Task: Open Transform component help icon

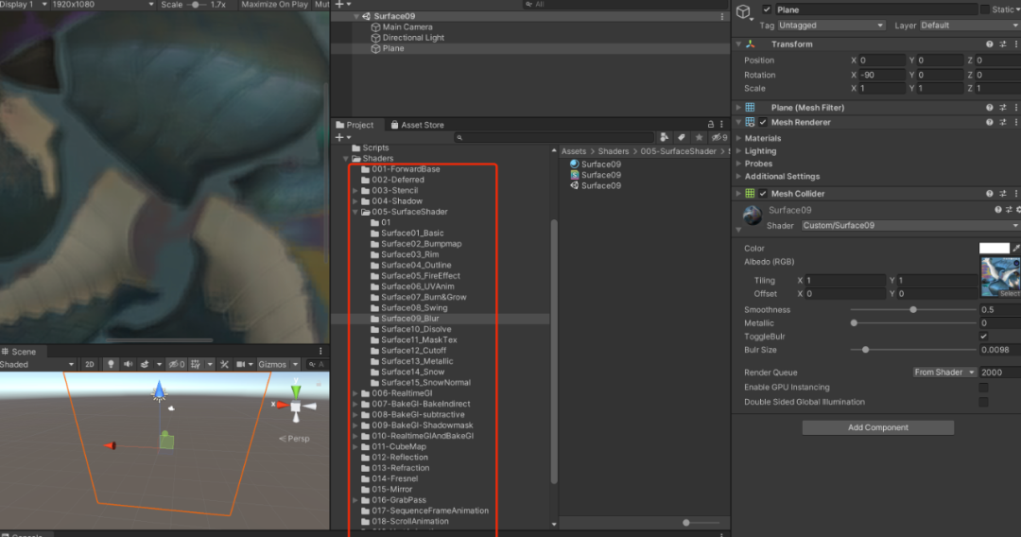Action: pyautogui.click(x=989, y=44)
